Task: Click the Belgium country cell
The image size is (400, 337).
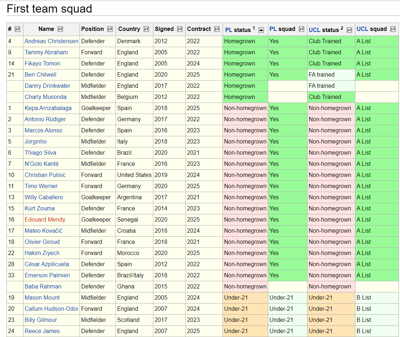Action: (134, 97)
